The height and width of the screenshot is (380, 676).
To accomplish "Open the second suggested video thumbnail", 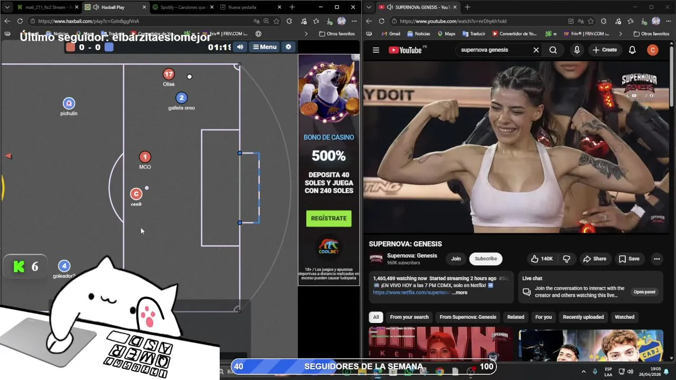I will point(591,346).
